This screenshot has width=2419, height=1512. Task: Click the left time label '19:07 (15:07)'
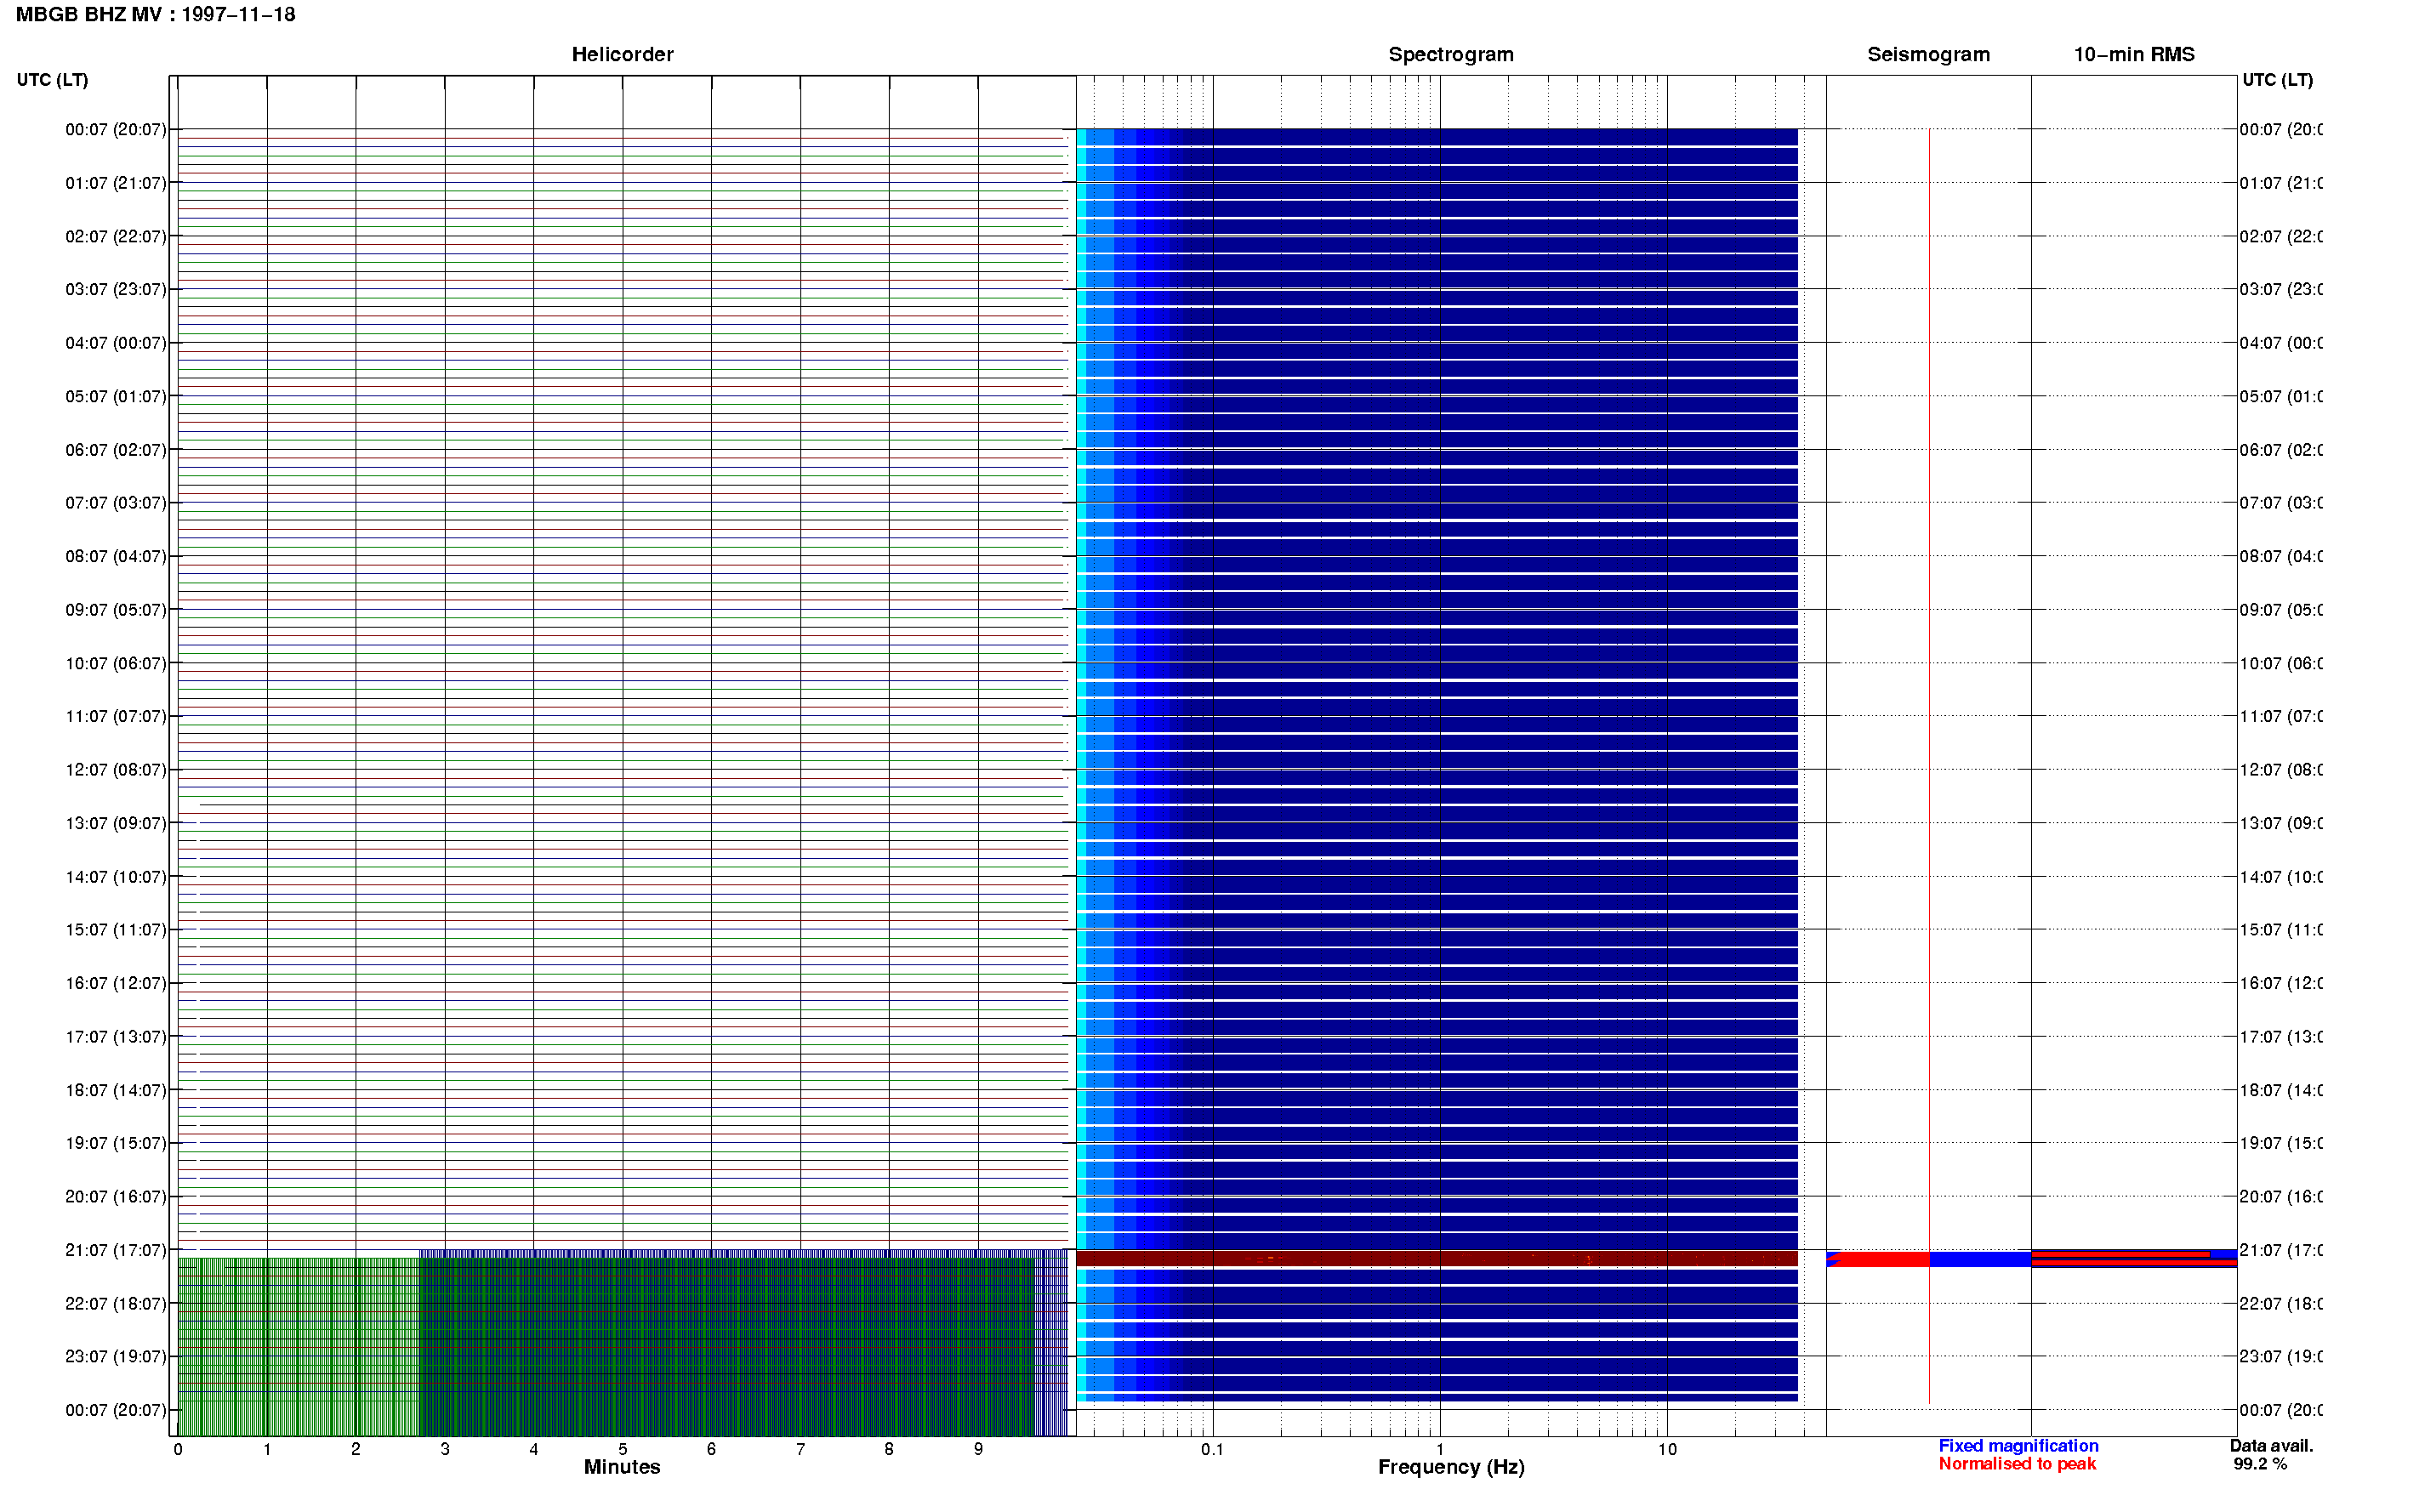(116, 1143)
